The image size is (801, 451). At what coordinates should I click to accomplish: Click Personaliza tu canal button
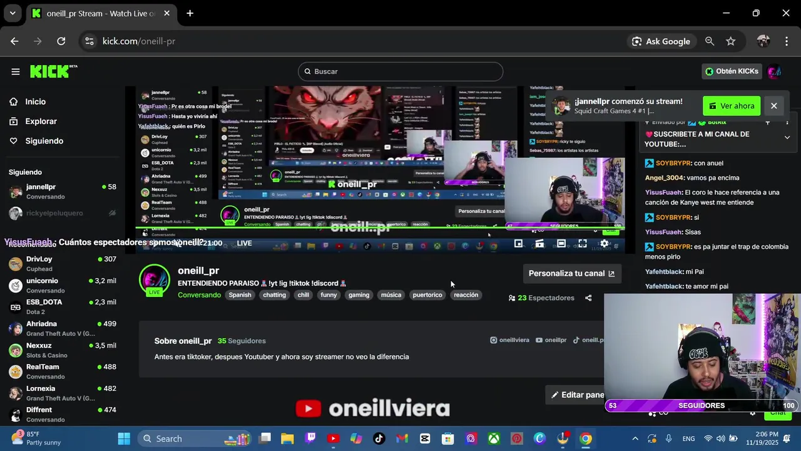[572, 273]
